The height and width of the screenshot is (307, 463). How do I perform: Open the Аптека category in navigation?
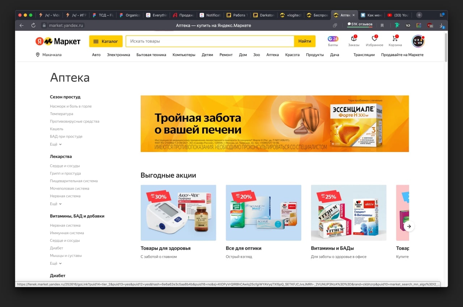[x=272, y=55]
